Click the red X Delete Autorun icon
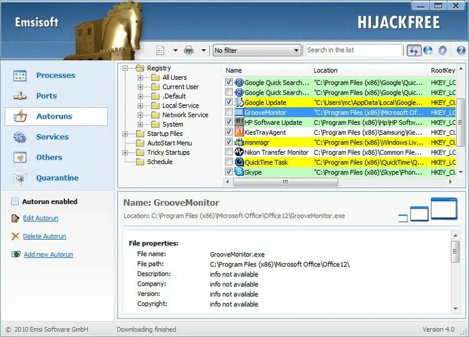 click(x=15, y=237)
